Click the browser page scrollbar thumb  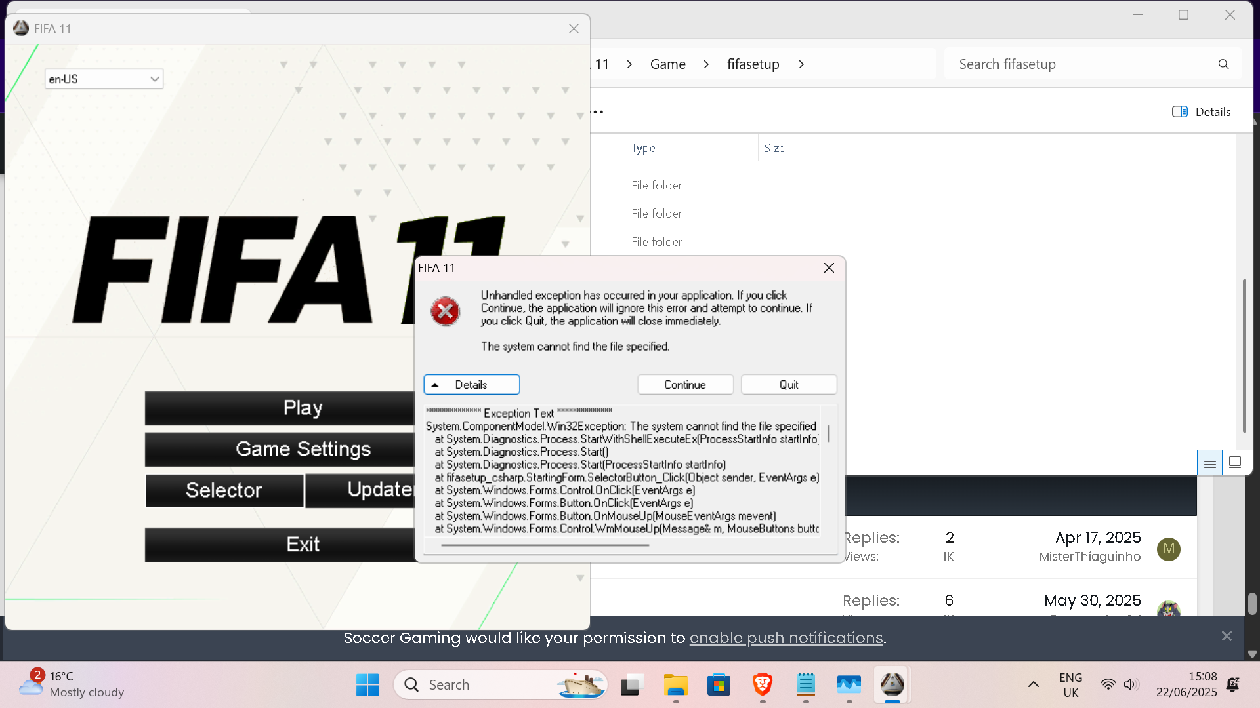pos(1252,604)
